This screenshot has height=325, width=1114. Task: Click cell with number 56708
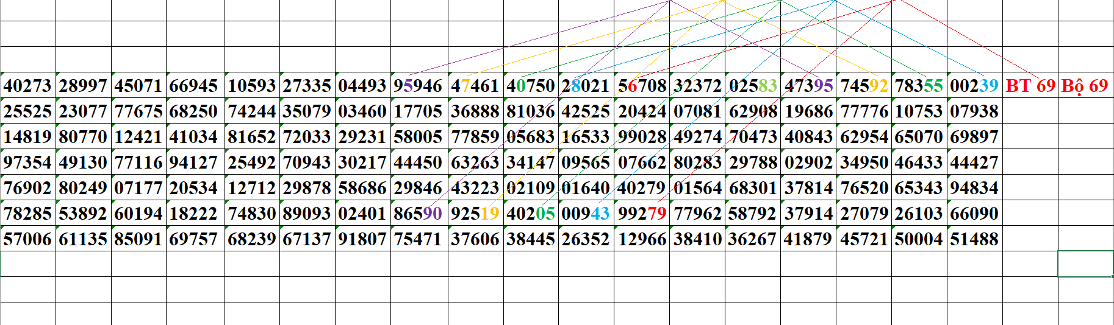click(642, 86)
